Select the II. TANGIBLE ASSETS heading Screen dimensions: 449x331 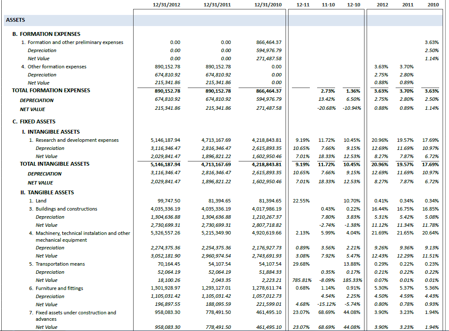pos(47,193)
